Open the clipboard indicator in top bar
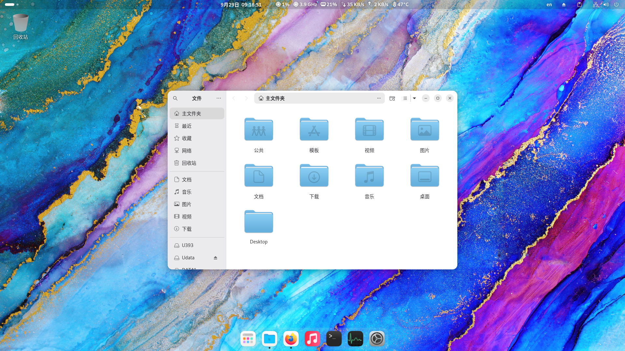 point(579,5)
